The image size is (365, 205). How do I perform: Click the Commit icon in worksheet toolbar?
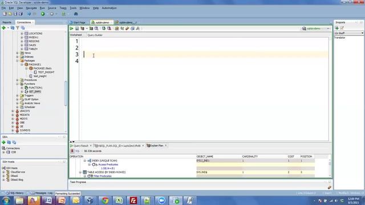104,28
